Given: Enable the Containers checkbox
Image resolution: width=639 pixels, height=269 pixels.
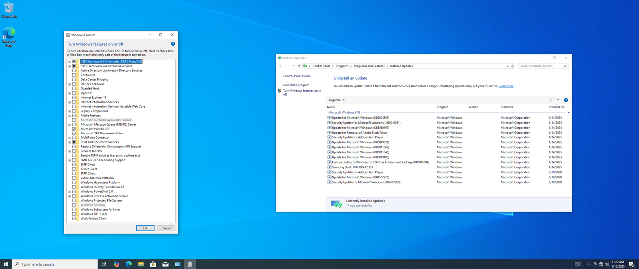Looking at the screenshot, I should point(74,75).
